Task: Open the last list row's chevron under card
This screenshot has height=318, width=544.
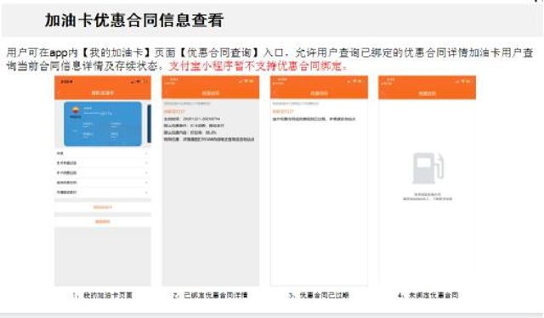Action: 146,192
